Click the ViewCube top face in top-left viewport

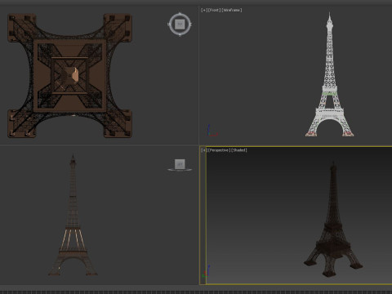180,24
